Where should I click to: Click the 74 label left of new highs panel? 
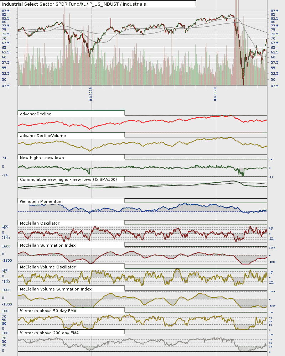4,158
